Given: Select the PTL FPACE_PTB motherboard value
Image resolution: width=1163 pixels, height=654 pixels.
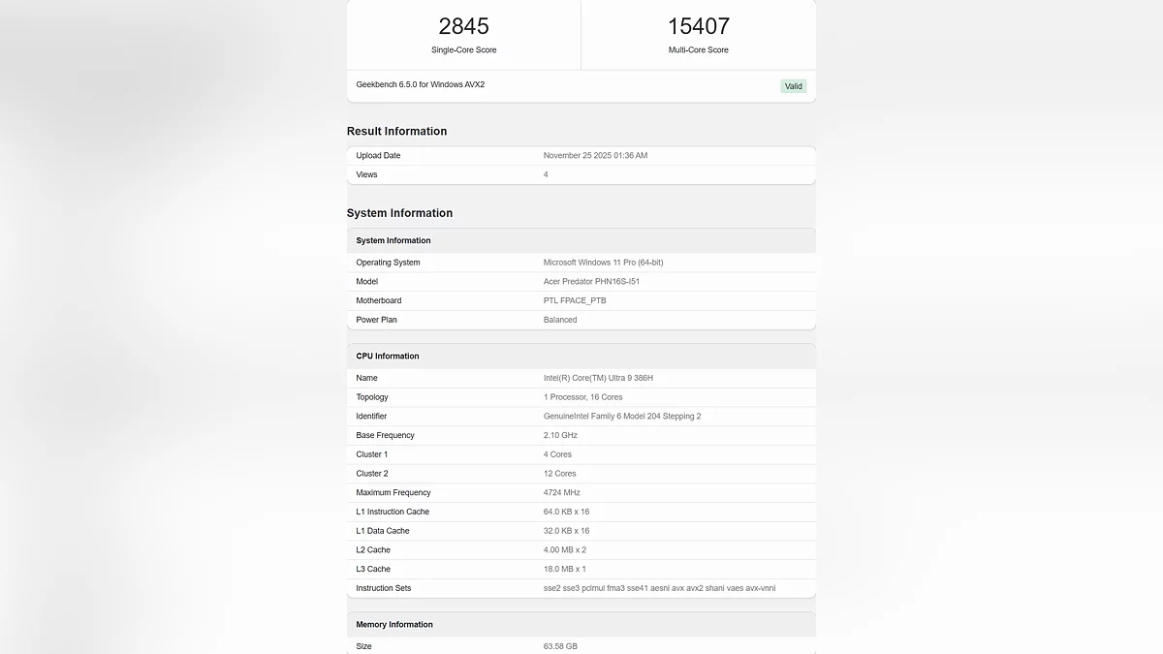Looking at the screenshot, I should click(575, 300).
